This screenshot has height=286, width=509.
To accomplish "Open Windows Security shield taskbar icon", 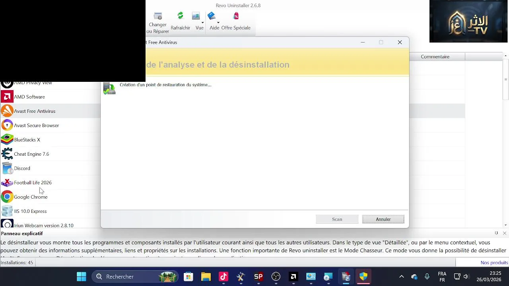I will point(363,276).
